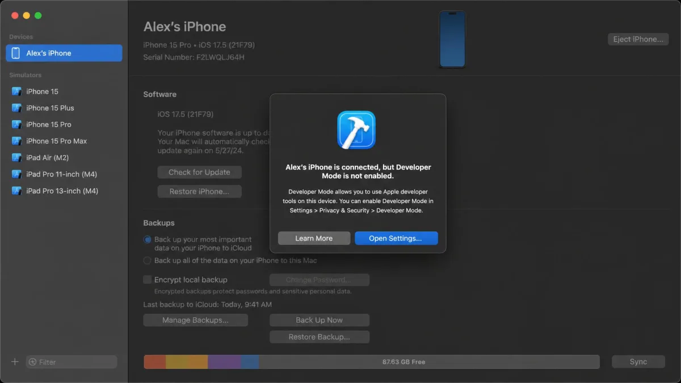
Task: Click the Xcode hammer icon in dialog
Action: click(356, 130)
